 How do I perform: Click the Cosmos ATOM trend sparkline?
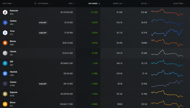pos(167,84)
